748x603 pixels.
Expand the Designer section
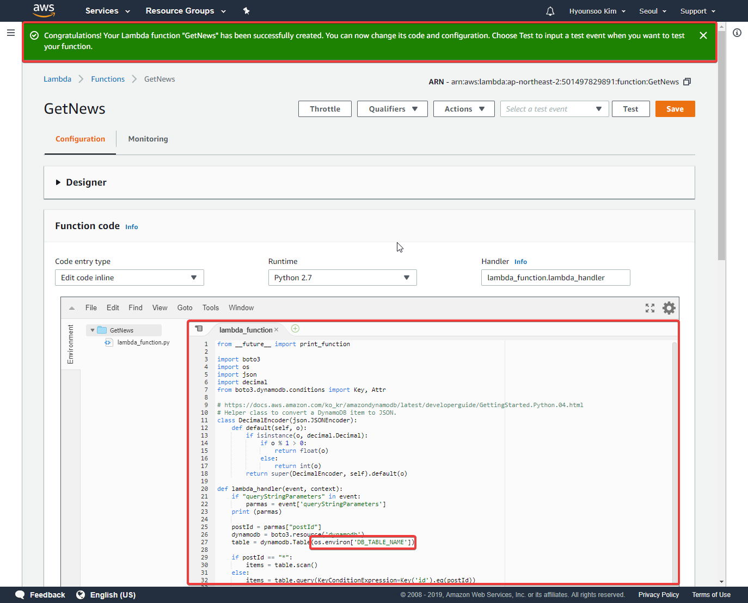[58, 182]
